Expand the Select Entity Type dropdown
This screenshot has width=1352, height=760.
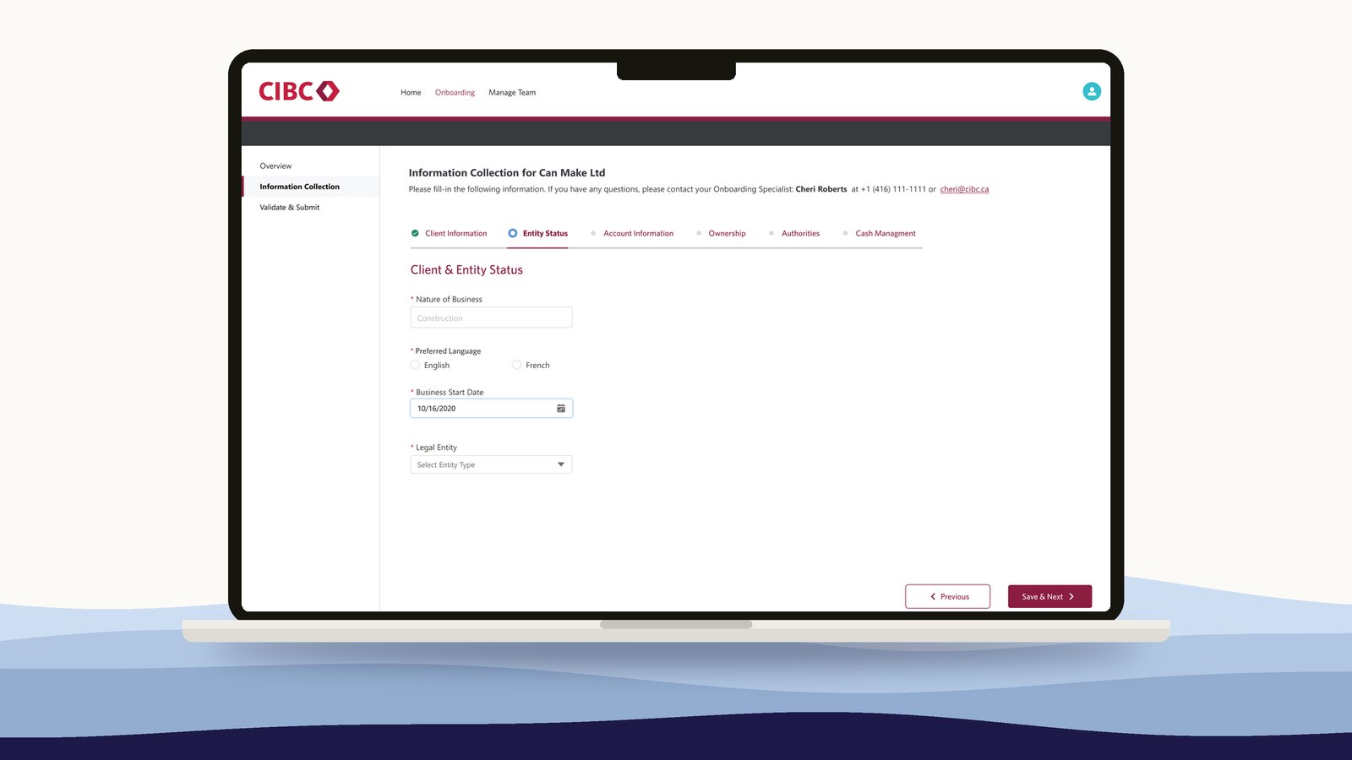point(491,464)
